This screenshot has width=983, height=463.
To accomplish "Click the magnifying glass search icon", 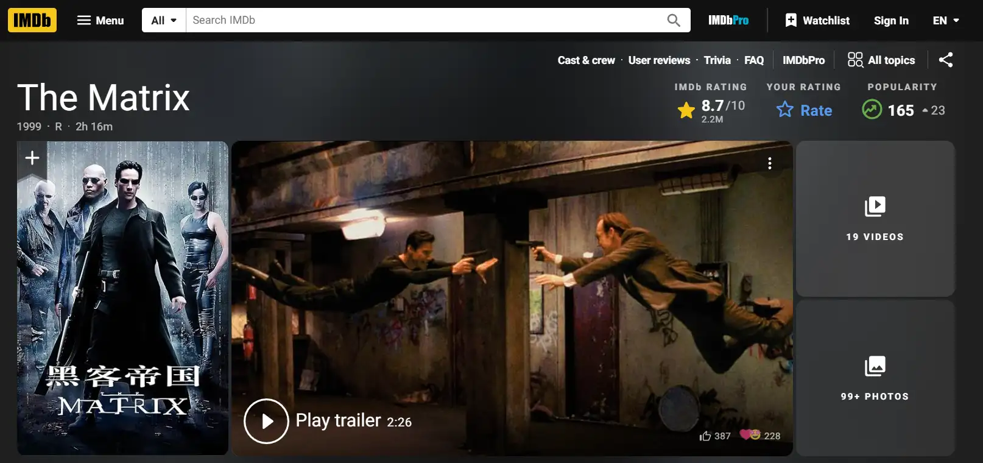I will pyautogui.click(x=674, y=20).
